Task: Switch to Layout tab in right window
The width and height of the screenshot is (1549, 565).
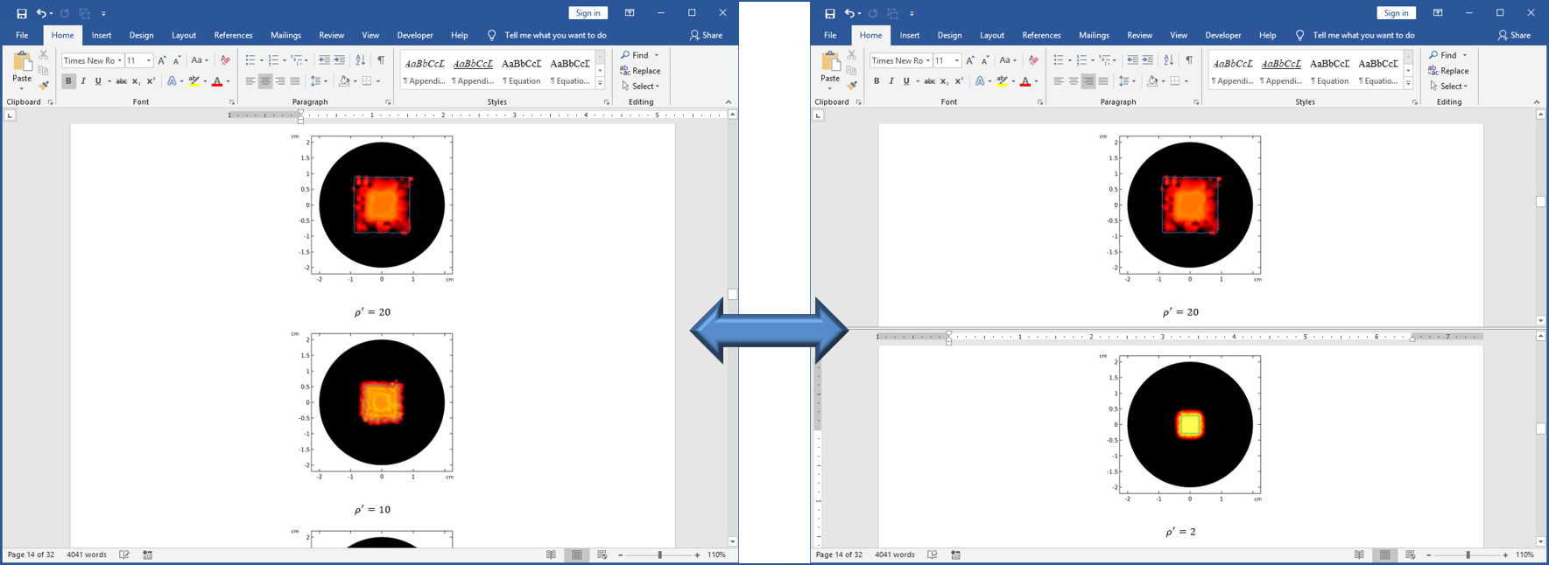Action: tap(992, 36)
